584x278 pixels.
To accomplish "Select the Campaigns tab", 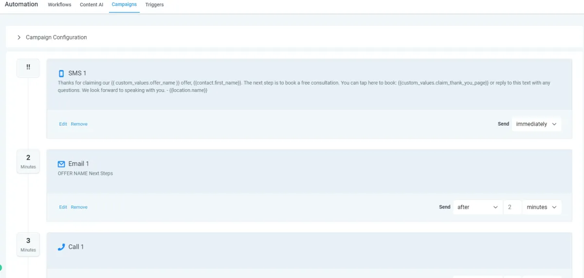I will (x=124, y=5).
